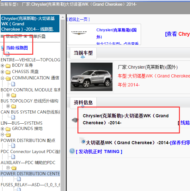Open document icon above AUXILARY—PDC 辅助的PDC
The image size is (190, 191).
pyautogui.click(x=13, y=157)
